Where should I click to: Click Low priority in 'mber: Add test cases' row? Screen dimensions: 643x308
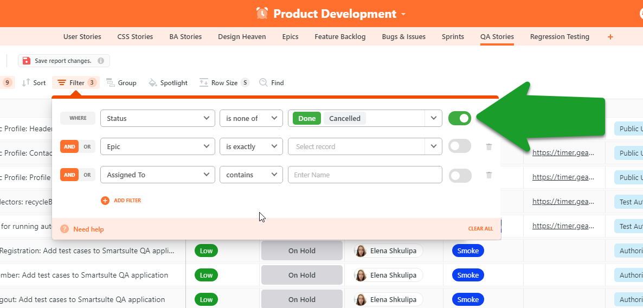[206, 275]
